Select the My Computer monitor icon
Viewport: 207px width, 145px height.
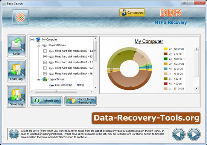[x=38, y=39]
